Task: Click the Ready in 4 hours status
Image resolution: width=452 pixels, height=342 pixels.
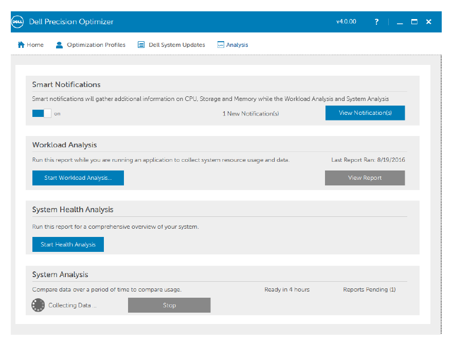Action: [287, 289]
